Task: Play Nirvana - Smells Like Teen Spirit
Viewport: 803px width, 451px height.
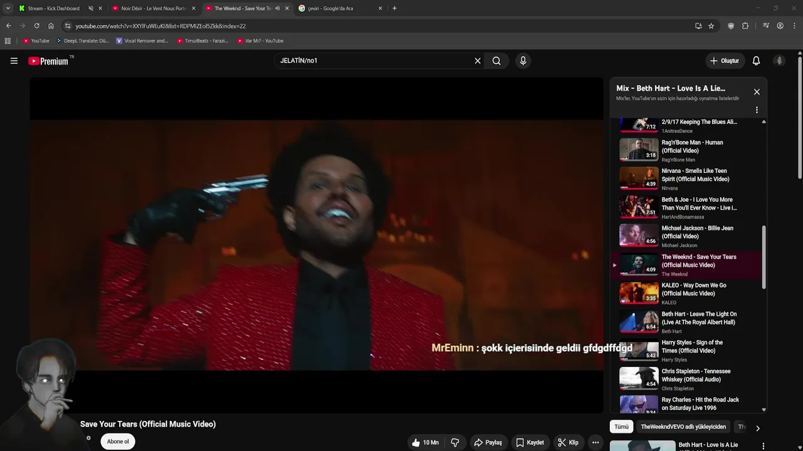Action: (x=688, y=179)
